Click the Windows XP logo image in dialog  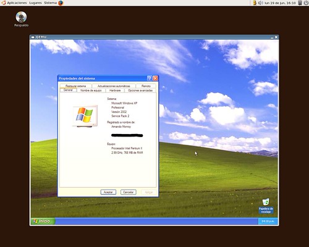(85, 116)
